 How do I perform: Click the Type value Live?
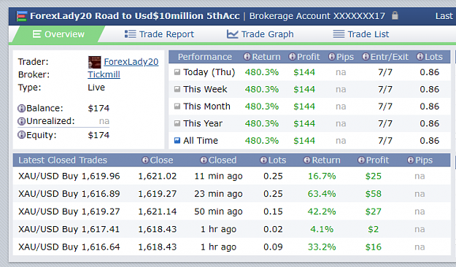pos(96,88)
